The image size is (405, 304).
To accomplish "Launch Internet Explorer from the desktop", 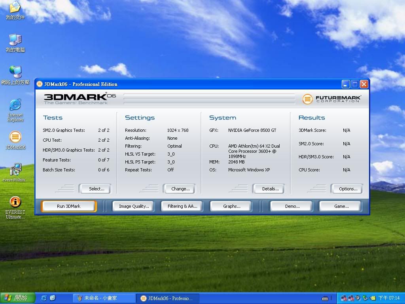I will 15,110.
